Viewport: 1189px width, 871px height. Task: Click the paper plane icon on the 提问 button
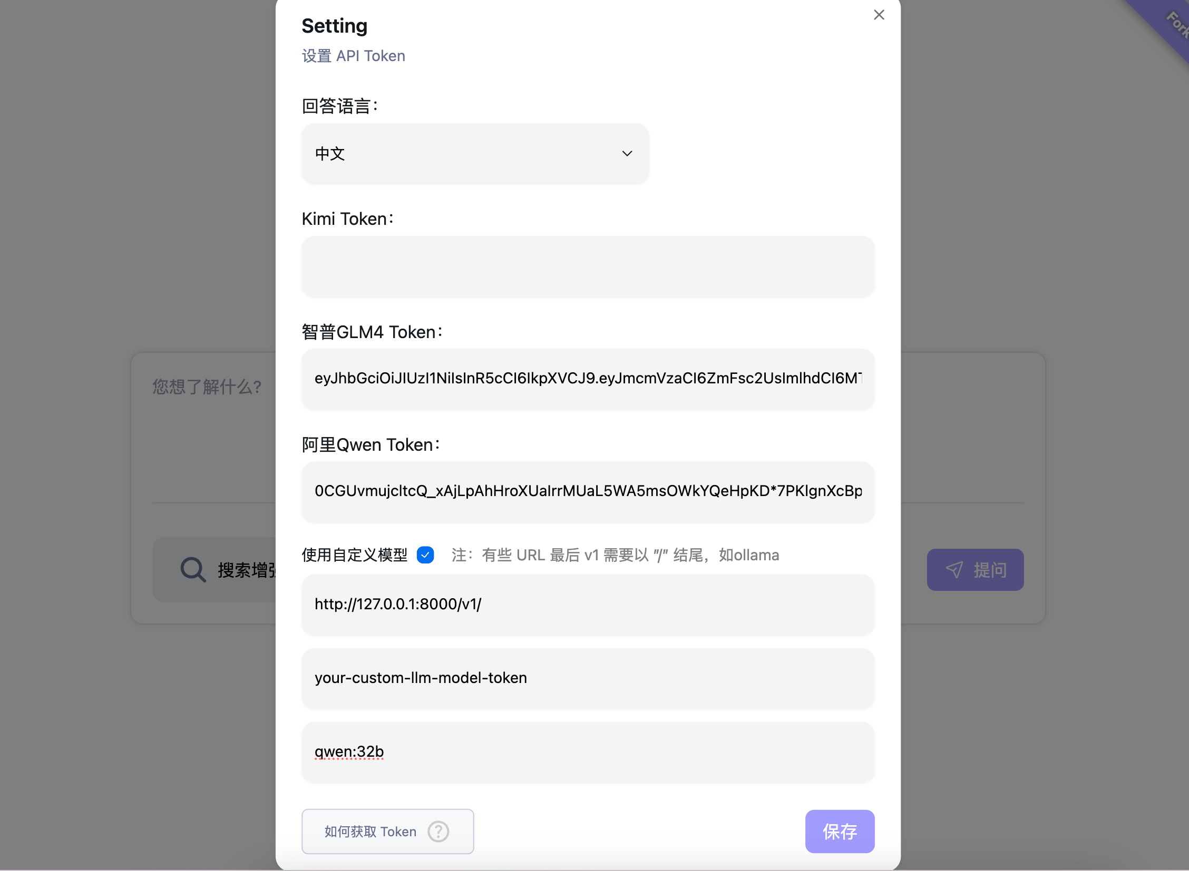(x=955, y=569)
